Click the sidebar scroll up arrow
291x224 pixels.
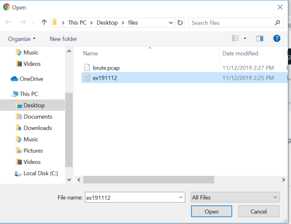(69, 51)
